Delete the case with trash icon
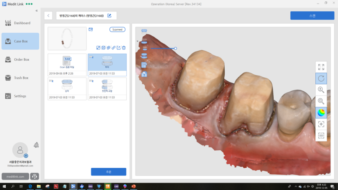This screenshot has width=338, height=190. coord(124,48)
